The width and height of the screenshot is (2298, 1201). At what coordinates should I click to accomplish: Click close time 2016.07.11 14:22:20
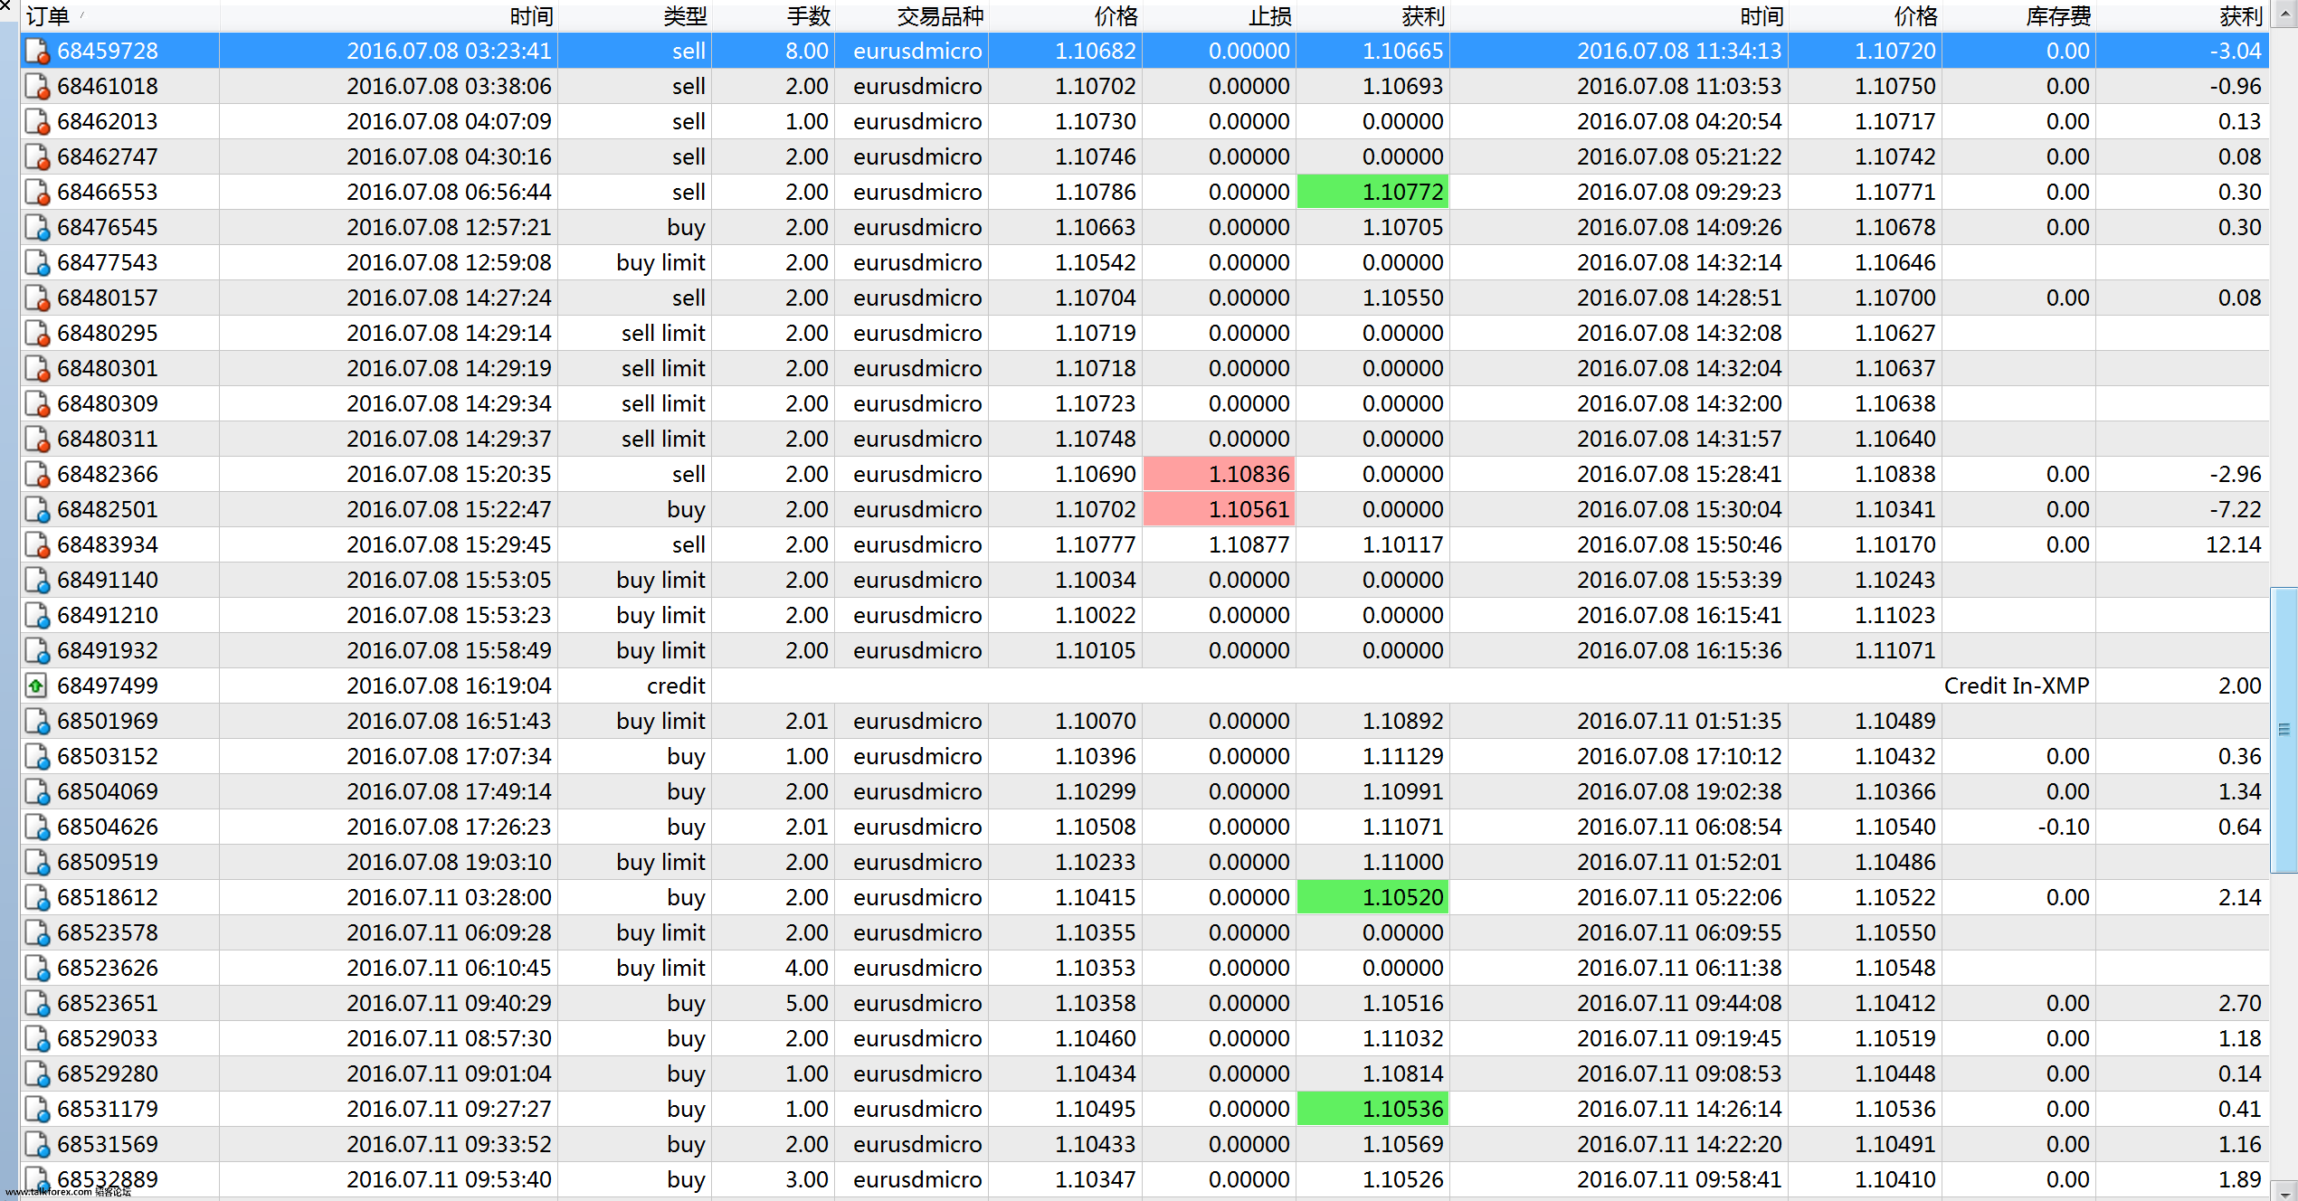(x=1679, y=1145)
